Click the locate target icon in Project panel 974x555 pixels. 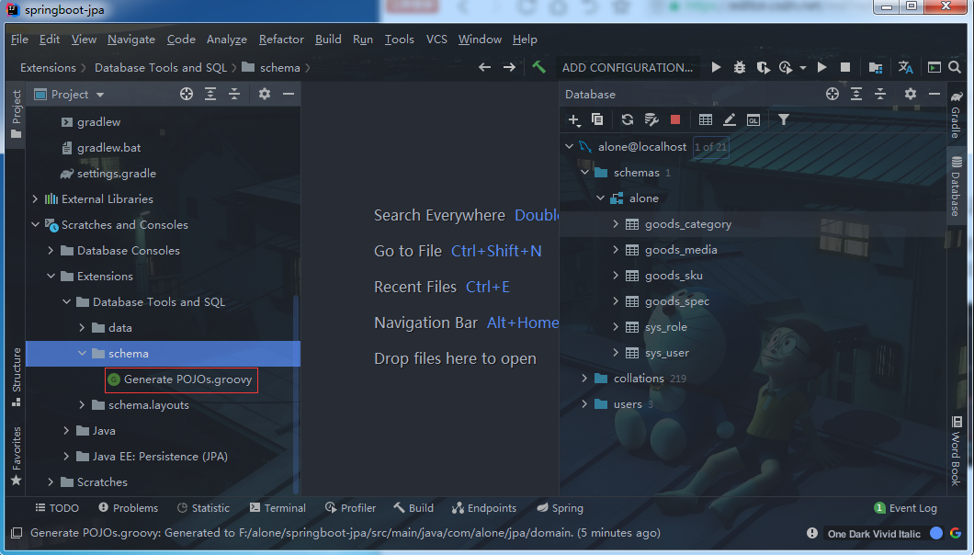pyautogui.click(x=187, y=94)
